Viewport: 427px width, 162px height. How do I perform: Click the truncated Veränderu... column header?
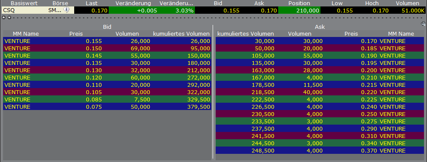177,3
